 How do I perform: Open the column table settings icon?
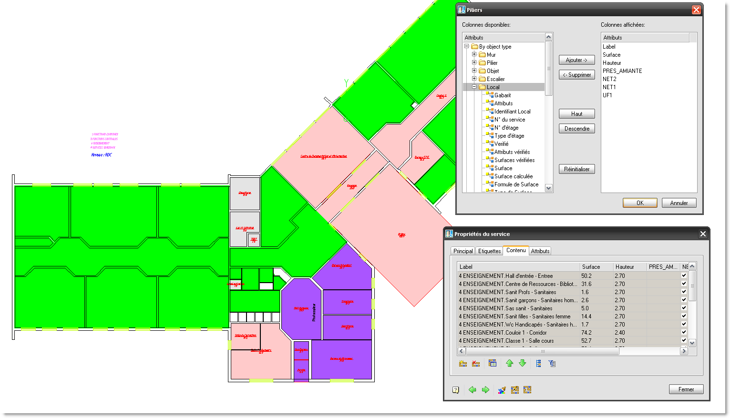click(x=493, y=364)
